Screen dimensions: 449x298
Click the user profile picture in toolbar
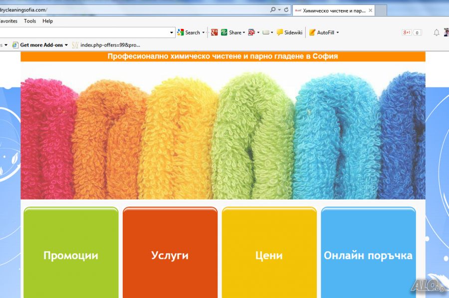[x=447, y=32]
